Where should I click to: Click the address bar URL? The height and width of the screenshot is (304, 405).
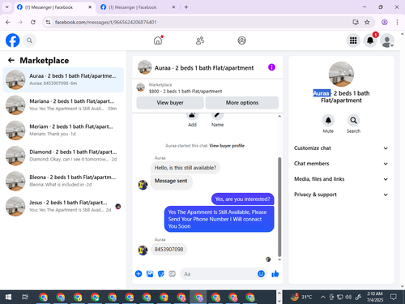(105, 22)
